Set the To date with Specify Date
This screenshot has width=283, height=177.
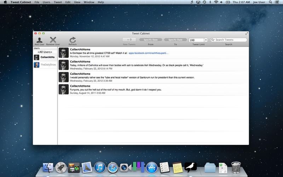[x=175, y=40]
